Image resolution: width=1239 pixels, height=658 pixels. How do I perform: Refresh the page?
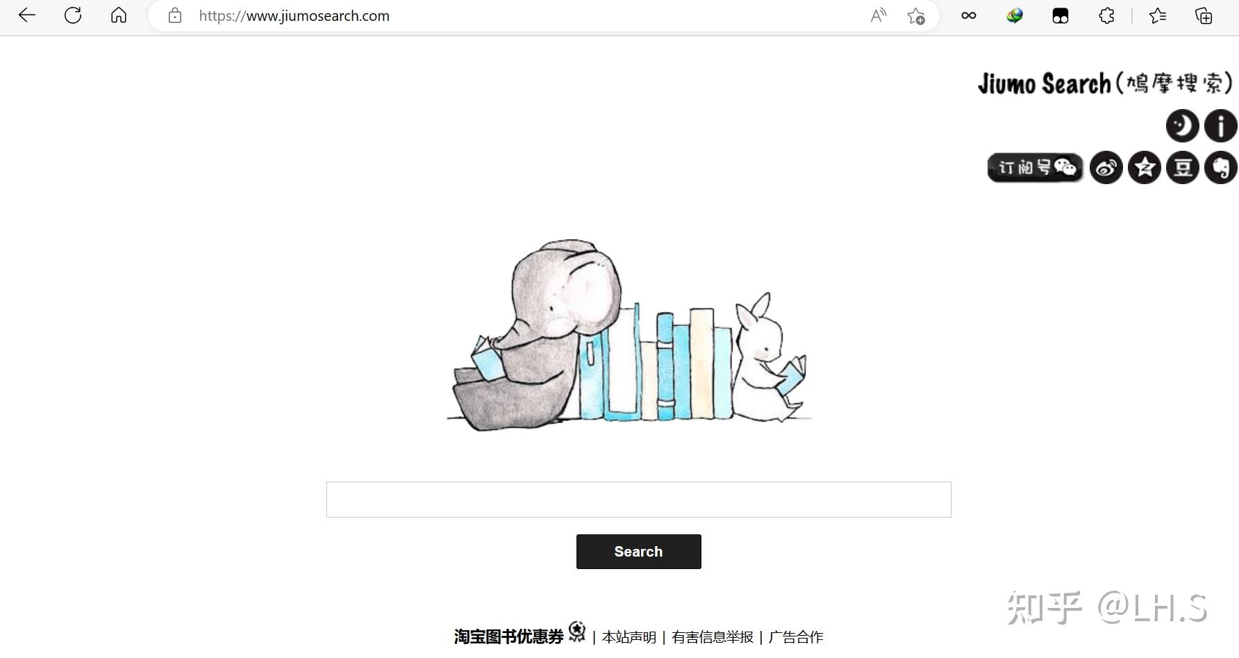(73, 15)
